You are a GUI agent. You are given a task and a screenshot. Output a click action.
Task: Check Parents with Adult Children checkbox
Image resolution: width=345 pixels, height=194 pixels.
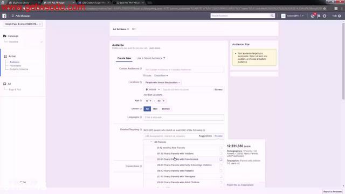220,182
